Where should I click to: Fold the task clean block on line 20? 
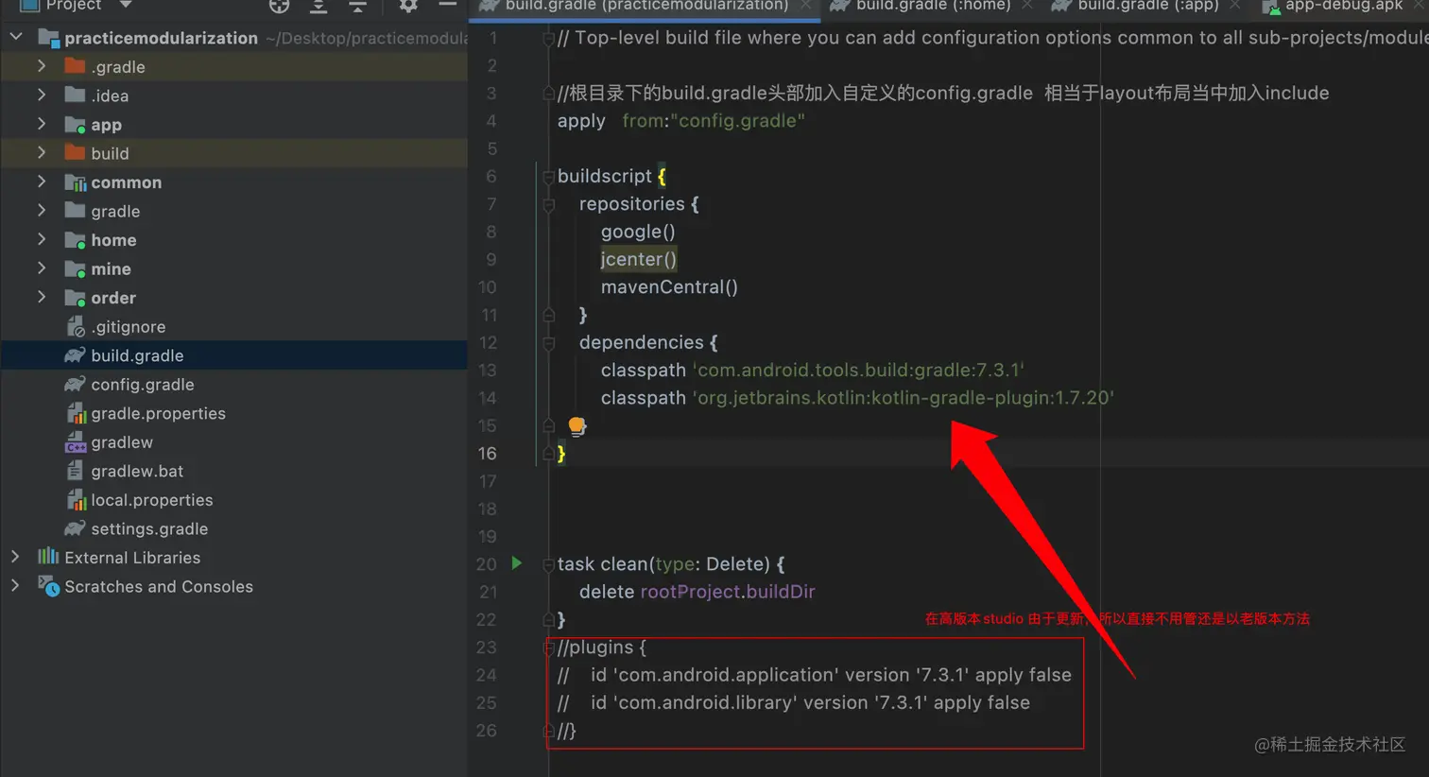[548, 564]
